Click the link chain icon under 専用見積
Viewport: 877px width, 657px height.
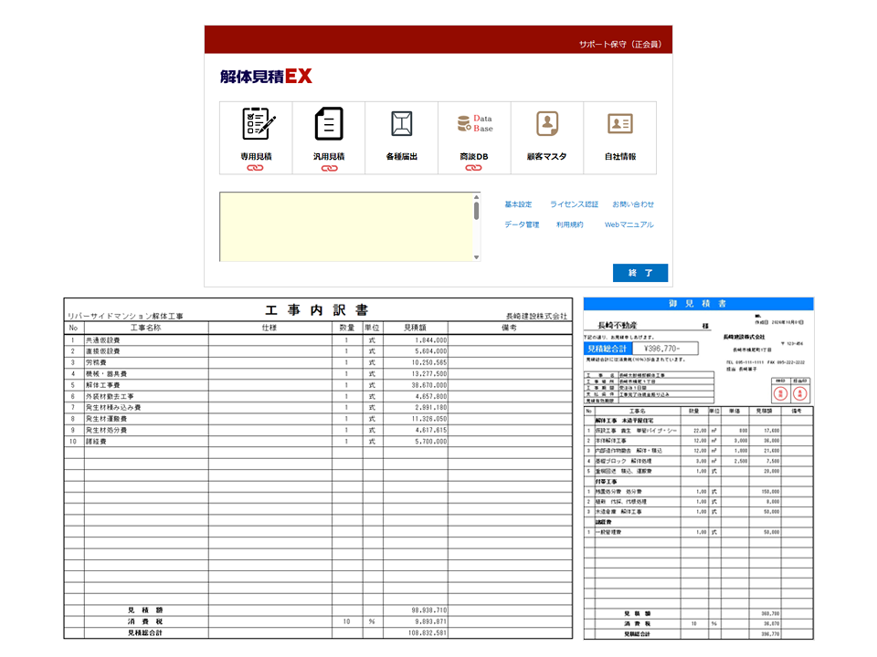click(x=255, y=168)
